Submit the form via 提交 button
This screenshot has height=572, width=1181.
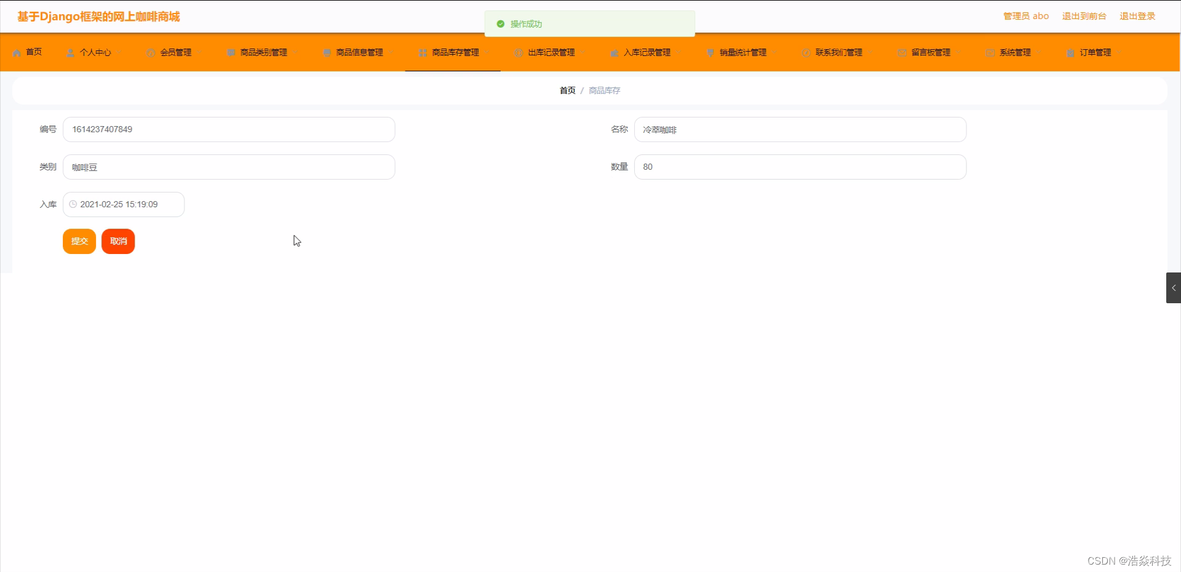tap(79, 241)
